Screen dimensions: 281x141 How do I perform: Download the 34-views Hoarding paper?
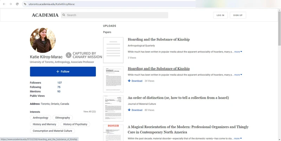point(135,81)
